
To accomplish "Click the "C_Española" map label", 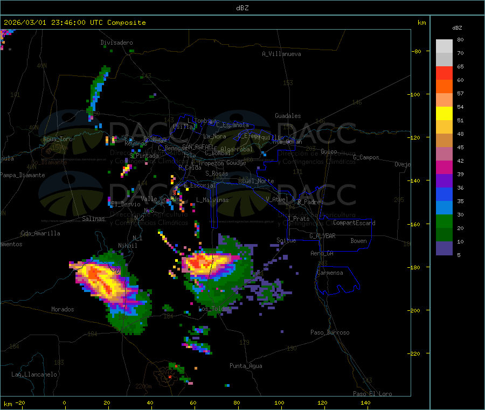I will [x=232, y=125].
